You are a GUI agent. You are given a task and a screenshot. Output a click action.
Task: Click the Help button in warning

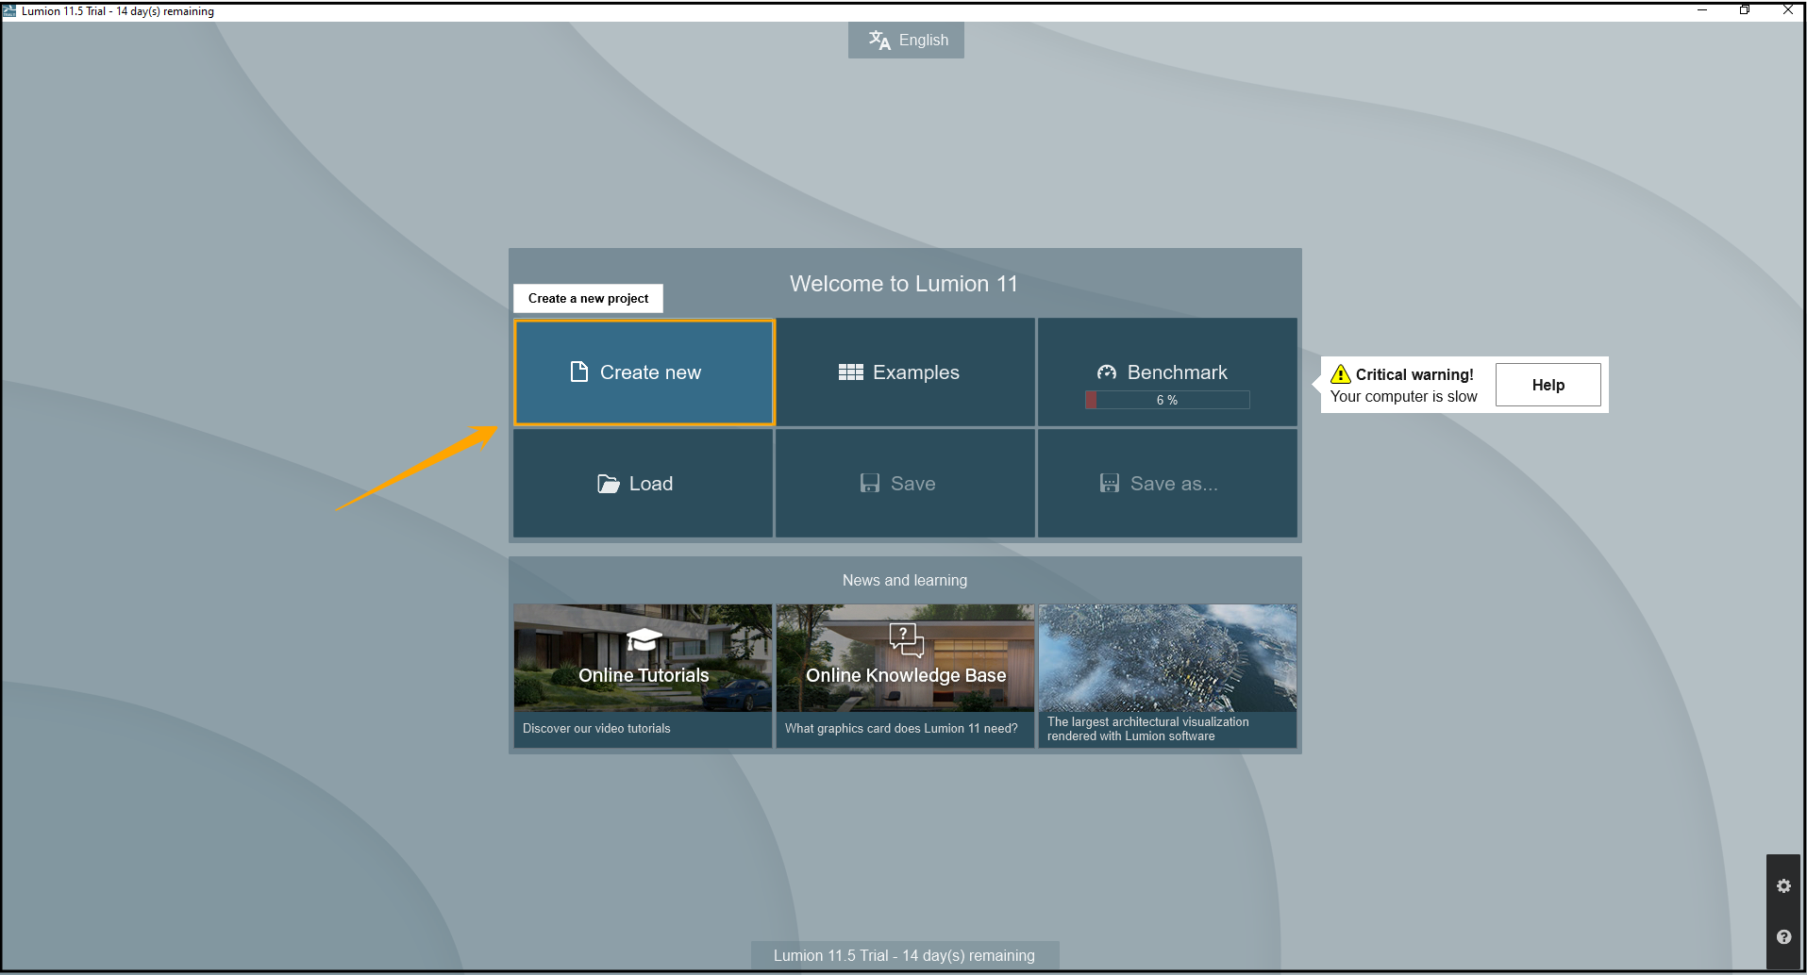tap(1548, 385)
